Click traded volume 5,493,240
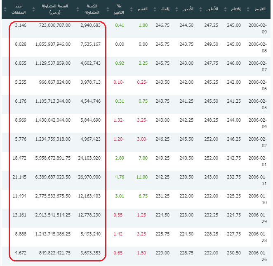Screen dimensions: 273x266 [90, 234]
